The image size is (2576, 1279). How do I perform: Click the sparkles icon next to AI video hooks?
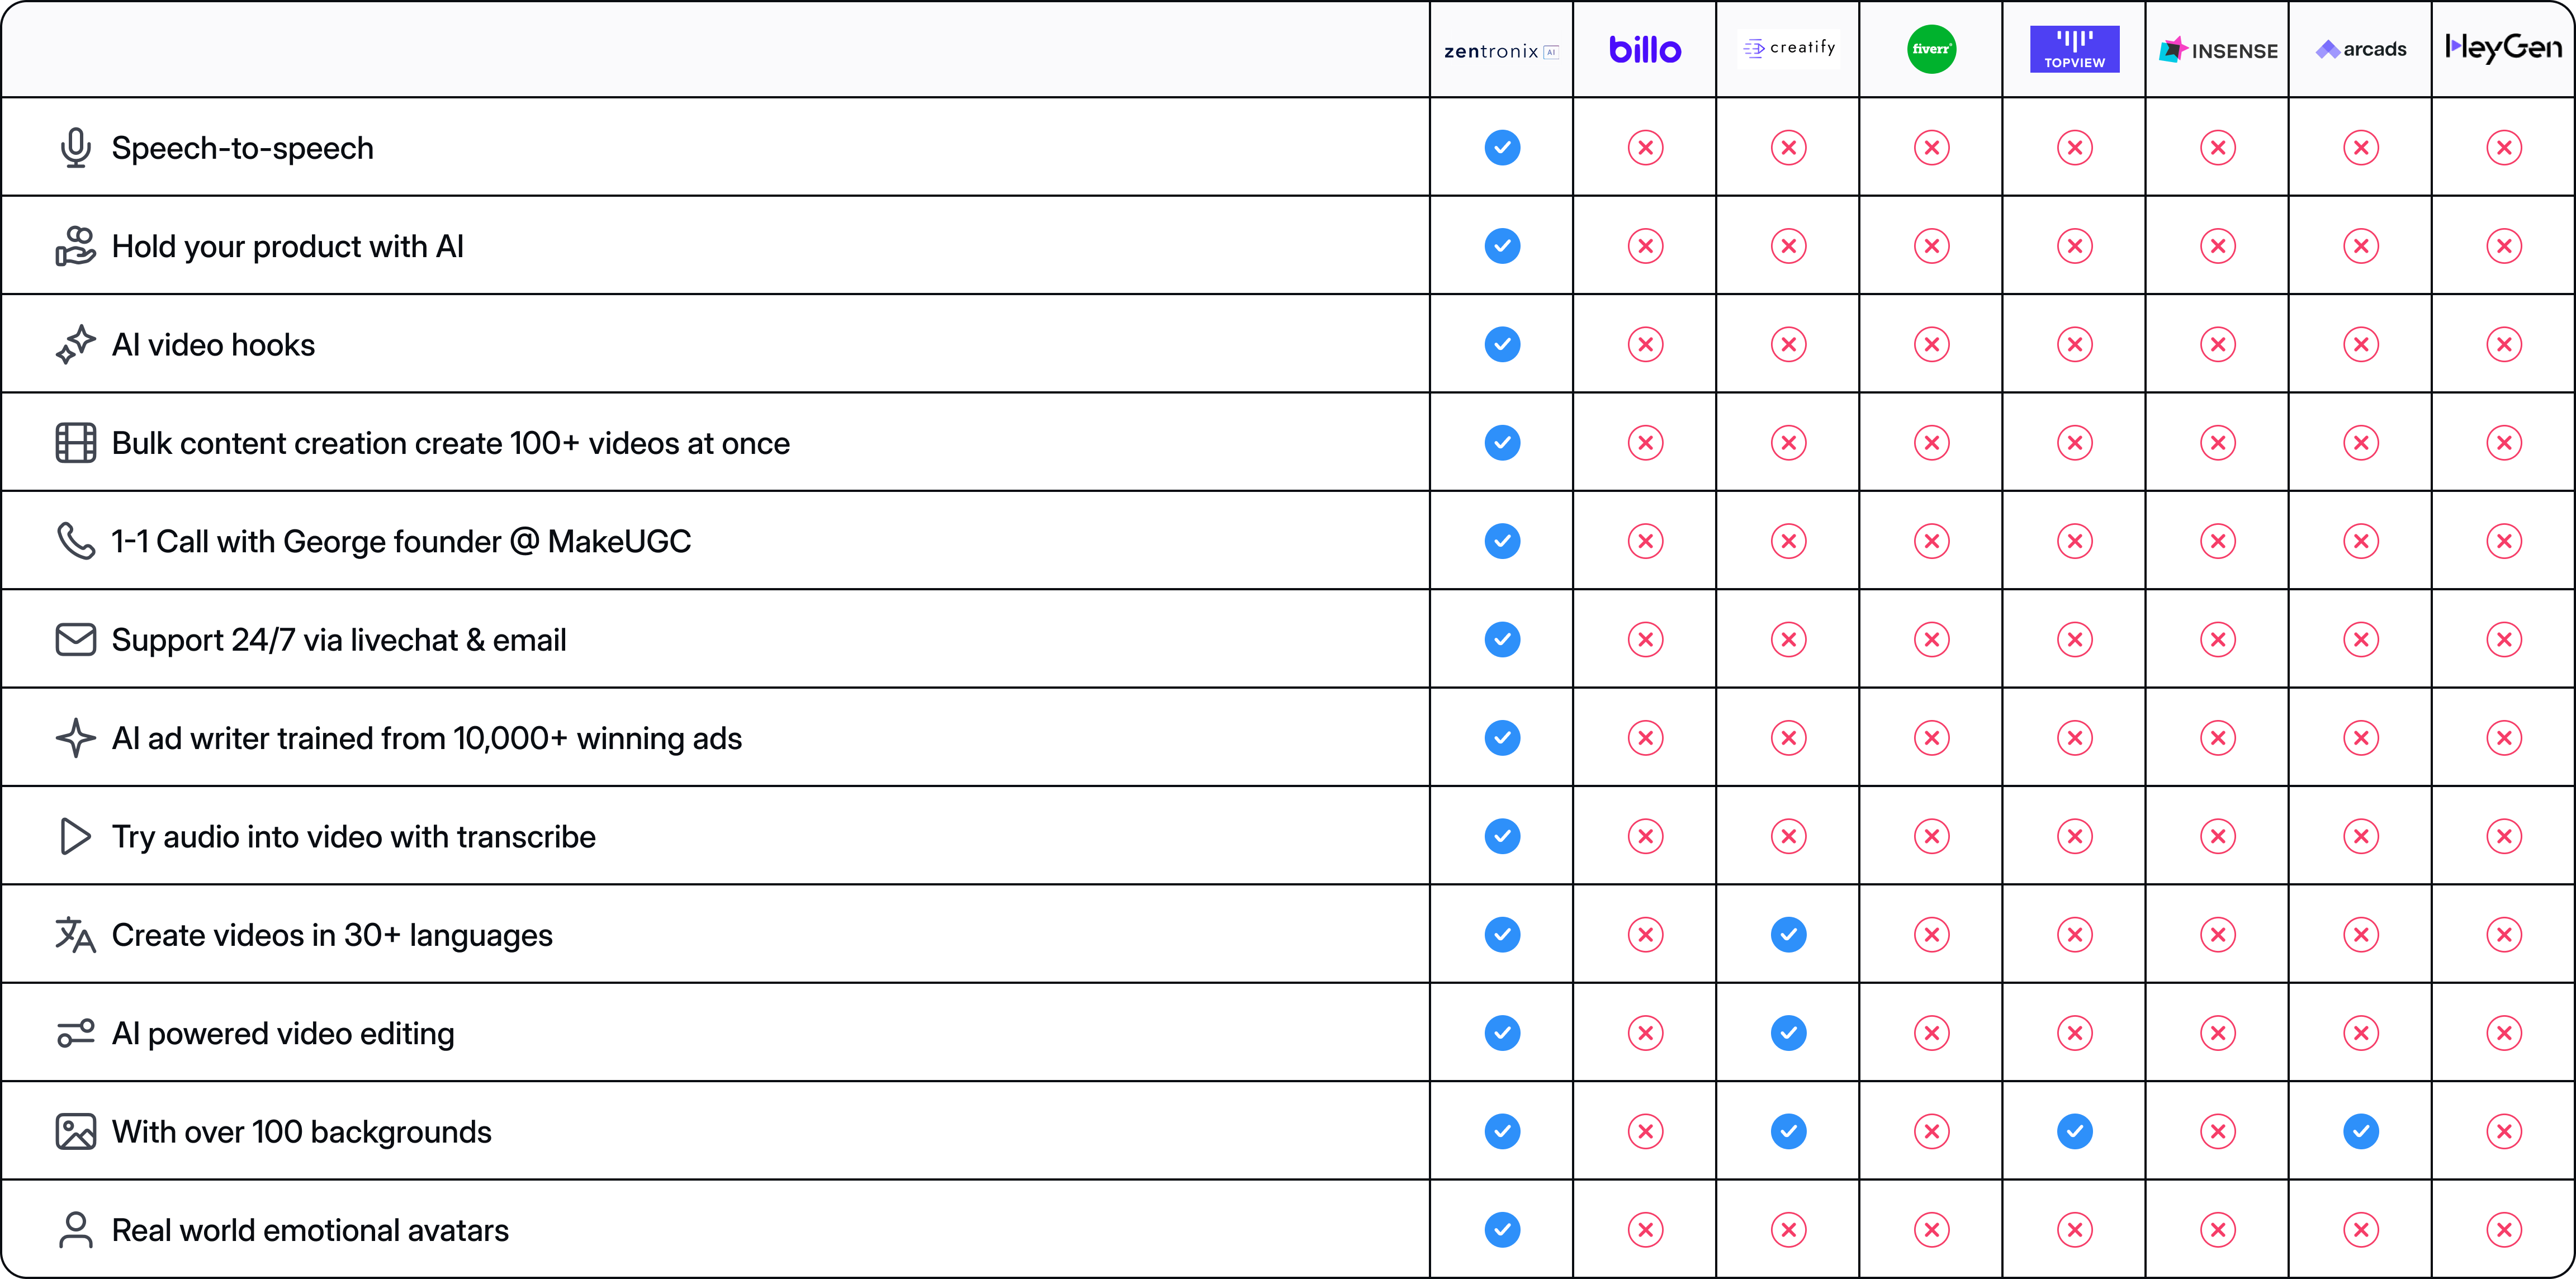point(75,345)
